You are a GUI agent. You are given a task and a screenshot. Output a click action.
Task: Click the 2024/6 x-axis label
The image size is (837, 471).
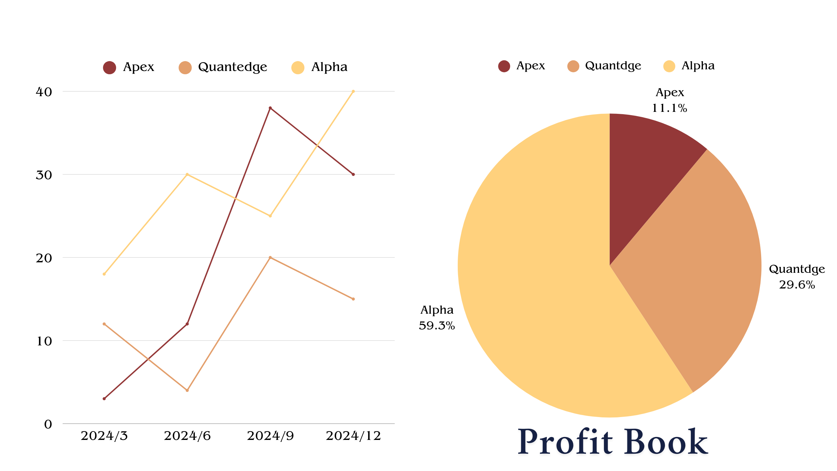pyautogui.click(x=187, y=436)
